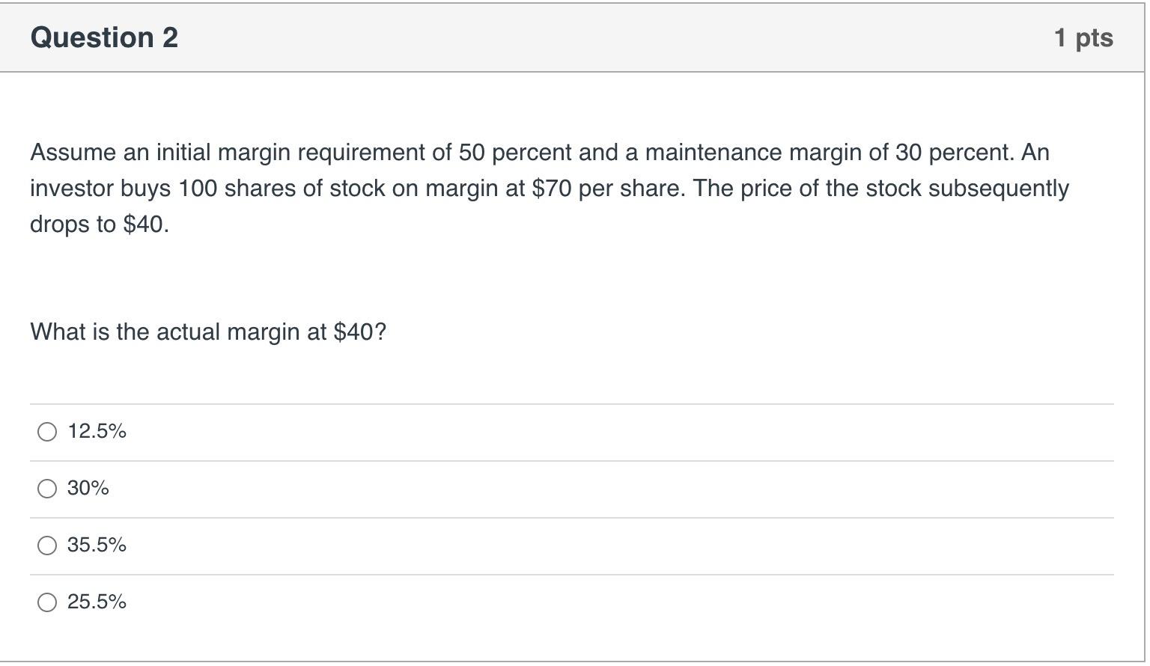Choose the 30% radio button
Screen dimensions: 1150x666
(x=47, y=489)
